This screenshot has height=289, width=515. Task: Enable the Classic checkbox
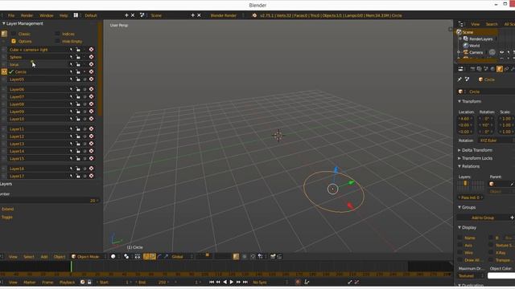pos(14,34)
